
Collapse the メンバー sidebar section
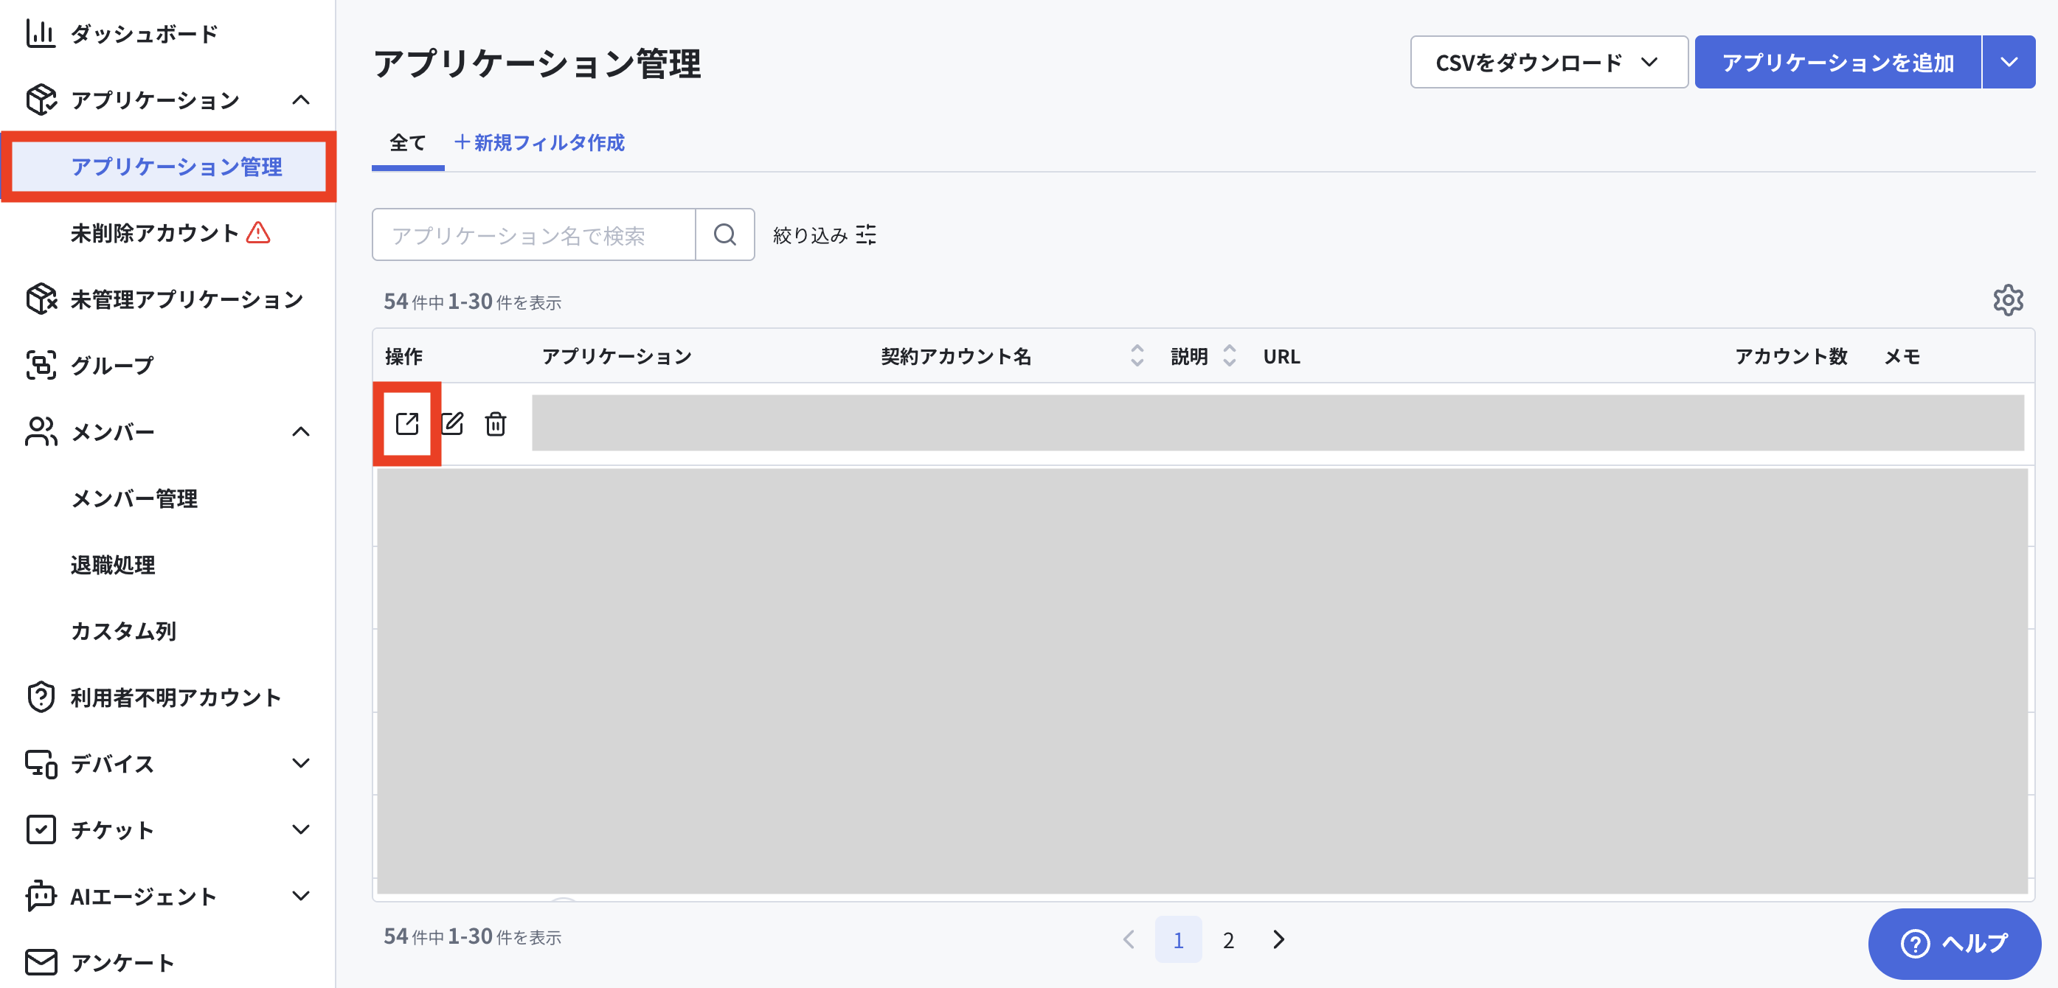[x=300, y=431]
